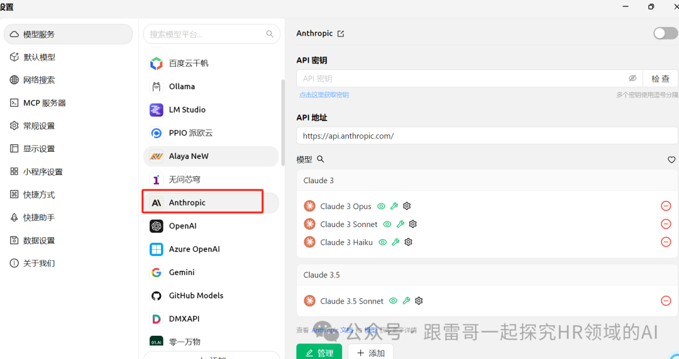This screenshot has width=679, height=359.
Task: Open 模型服务 settings section
Action: click(x=68, y=34)
